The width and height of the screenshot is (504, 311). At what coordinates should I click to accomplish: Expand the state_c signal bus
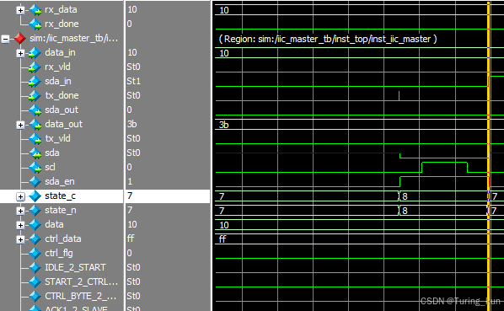[x=20, y=196]
